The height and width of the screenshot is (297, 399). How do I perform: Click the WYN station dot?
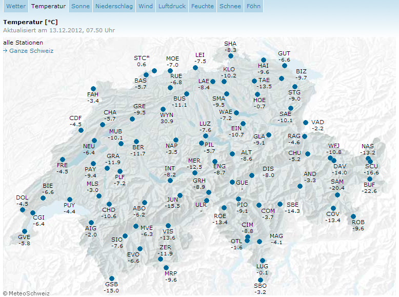163,109
